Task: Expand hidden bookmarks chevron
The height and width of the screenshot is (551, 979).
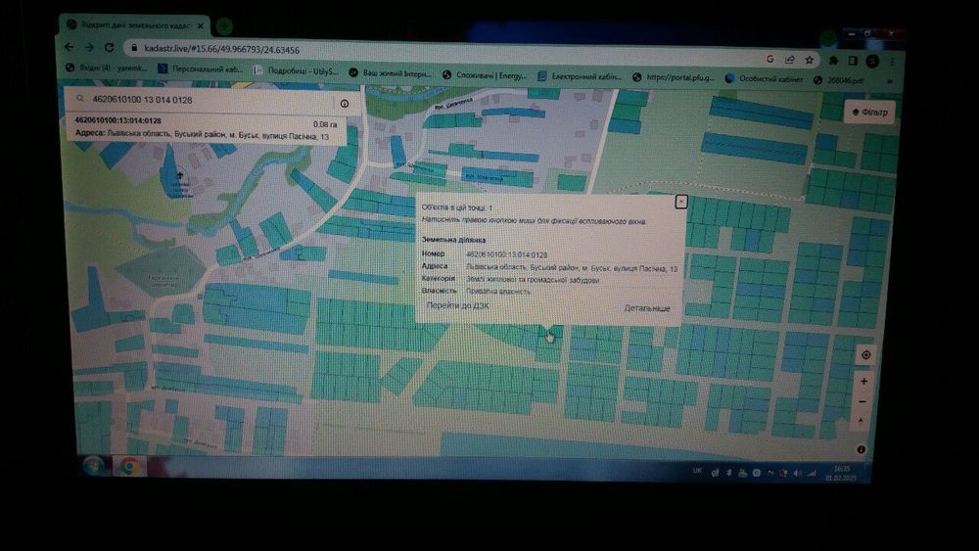Action: pyautogui.click(x=890, y=81)
